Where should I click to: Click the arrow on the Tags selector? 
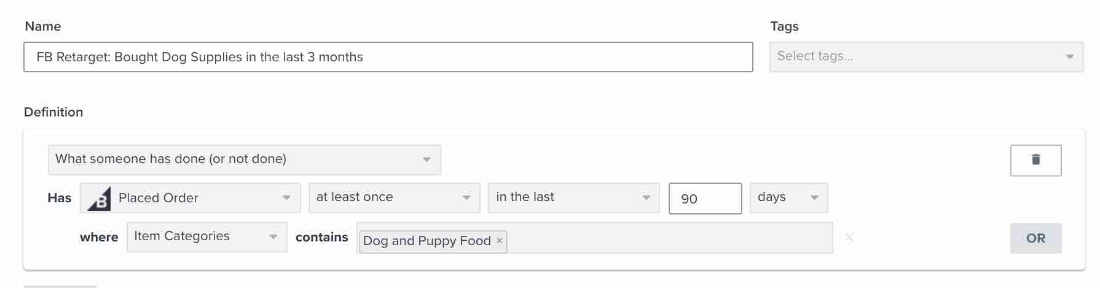[1069, 57]
